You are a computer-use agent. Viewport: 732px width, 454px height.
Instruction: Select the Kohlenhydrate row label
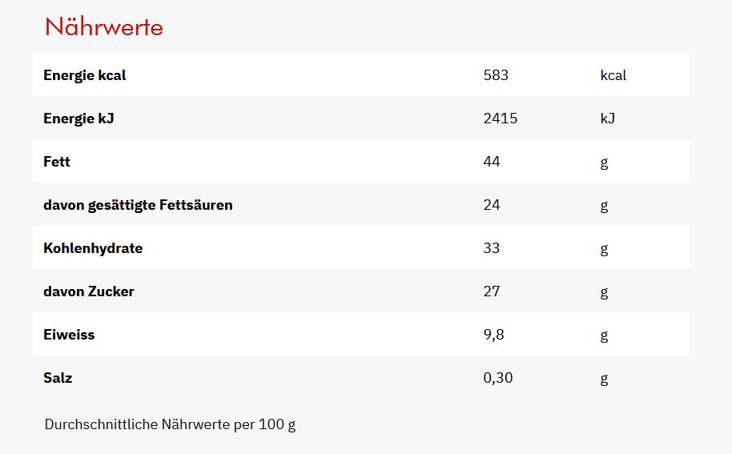point(93,248)
